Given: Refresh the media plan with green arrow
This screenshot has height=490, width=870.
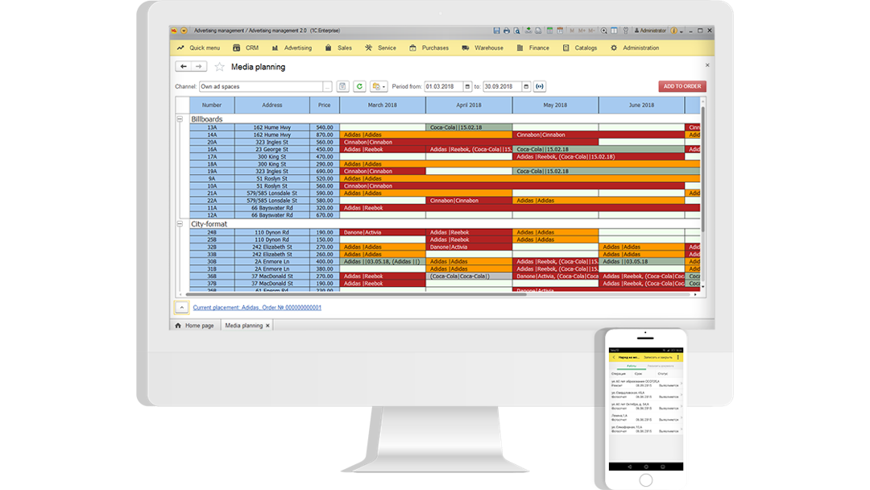Looking at the screenshot, I should pyautogui.click(x=359, y=86).
